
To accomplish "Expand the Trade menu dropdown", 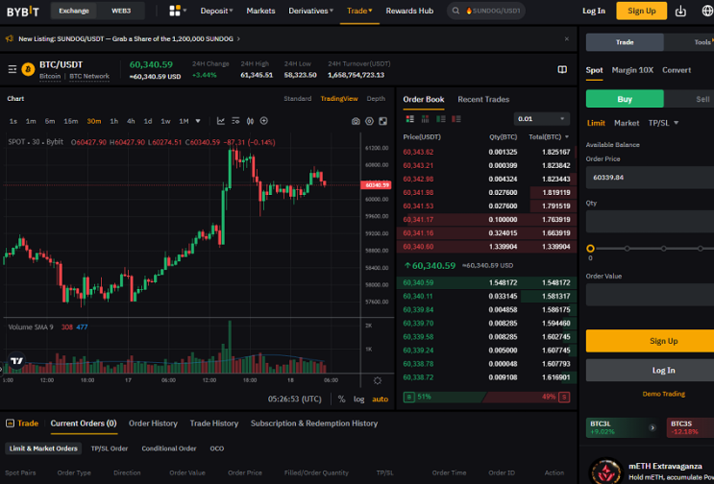I will pos(359,11).
